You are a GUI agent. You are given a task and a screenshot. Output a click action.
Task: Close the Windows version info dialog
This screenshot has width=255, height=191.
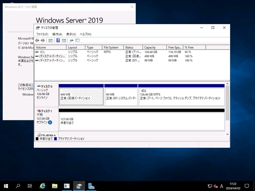(x=132, y=7)
